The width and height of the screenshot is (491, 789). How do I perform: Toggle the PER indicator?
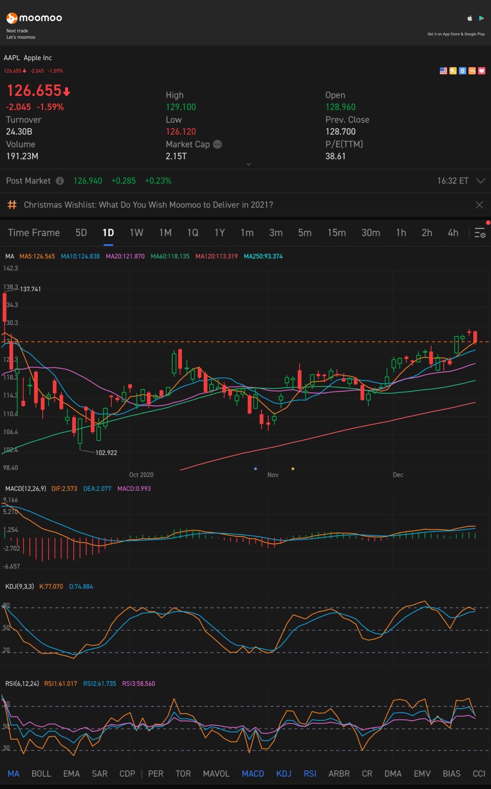coord(156,773)
